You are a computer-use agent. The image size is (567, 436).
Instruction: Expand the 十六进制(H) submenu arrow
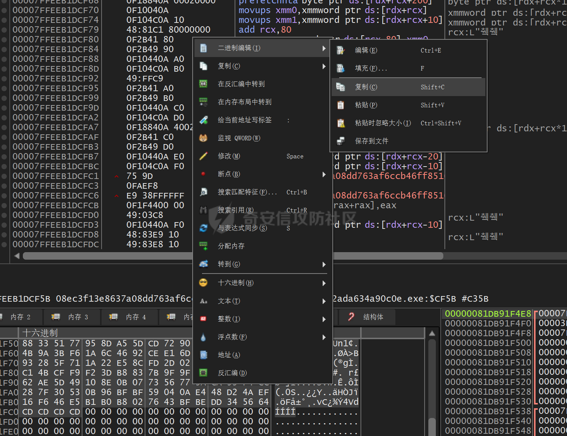point(324,283)
